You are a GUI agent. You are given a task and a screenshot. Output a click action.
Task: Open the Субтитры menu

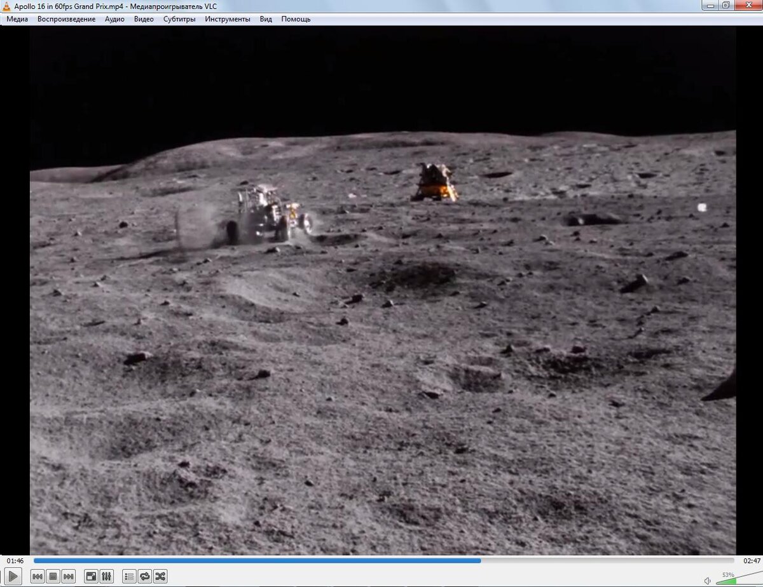point(179,19)
